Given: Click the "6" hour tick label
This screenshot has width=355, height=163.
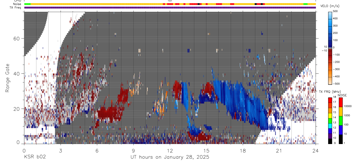Looking at the screenshot, I should tap(97, 151).
